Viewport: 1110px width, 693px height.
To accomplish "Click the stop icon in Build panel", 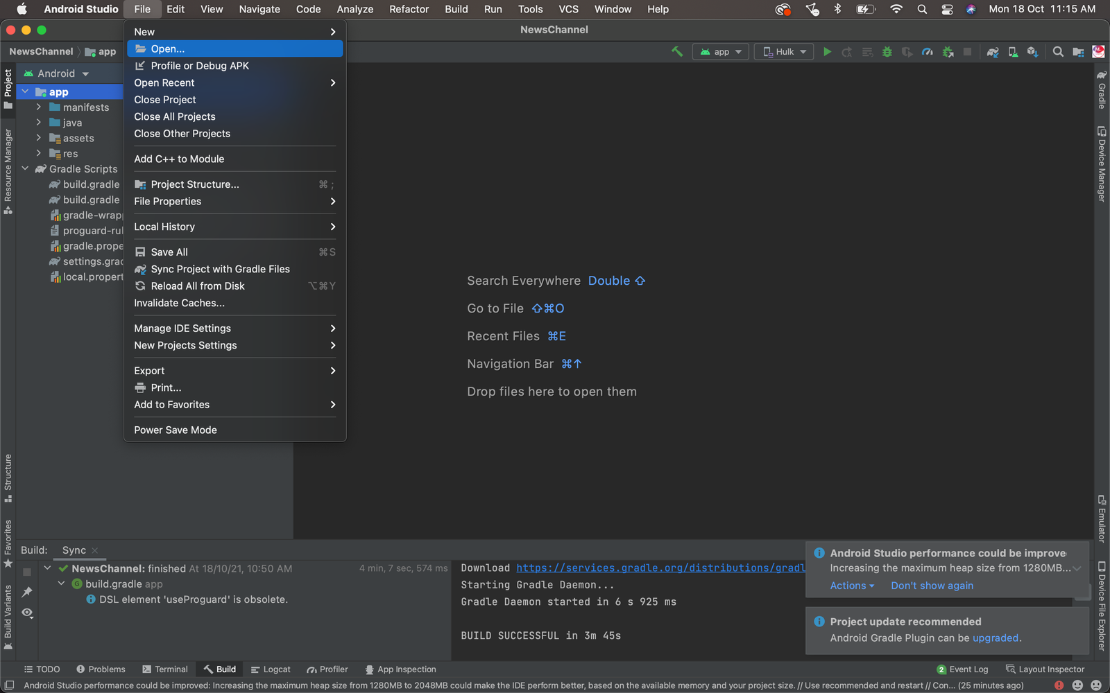I will [x=27, y=572].
